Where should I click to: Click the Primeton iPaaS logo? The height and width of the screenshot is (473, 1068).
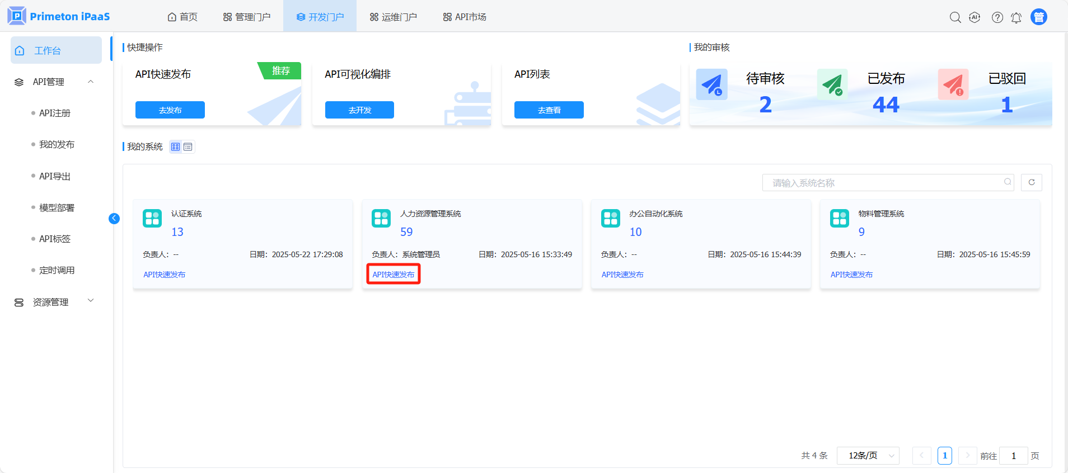(59, 16)
